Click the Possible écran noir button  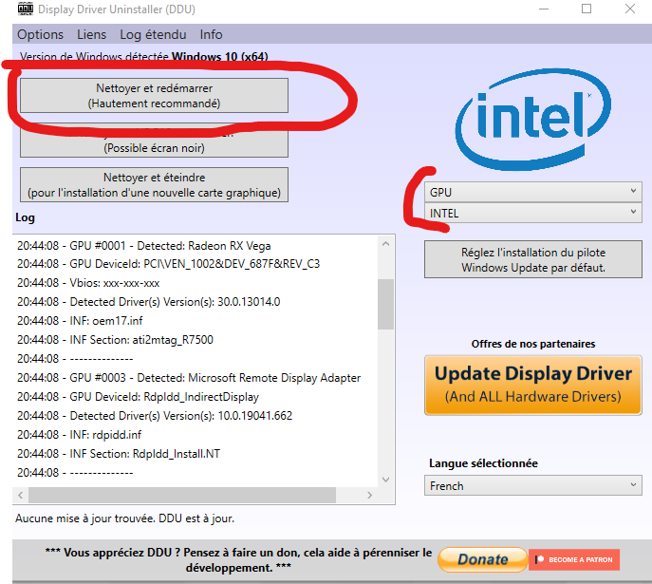click(154, 142)
